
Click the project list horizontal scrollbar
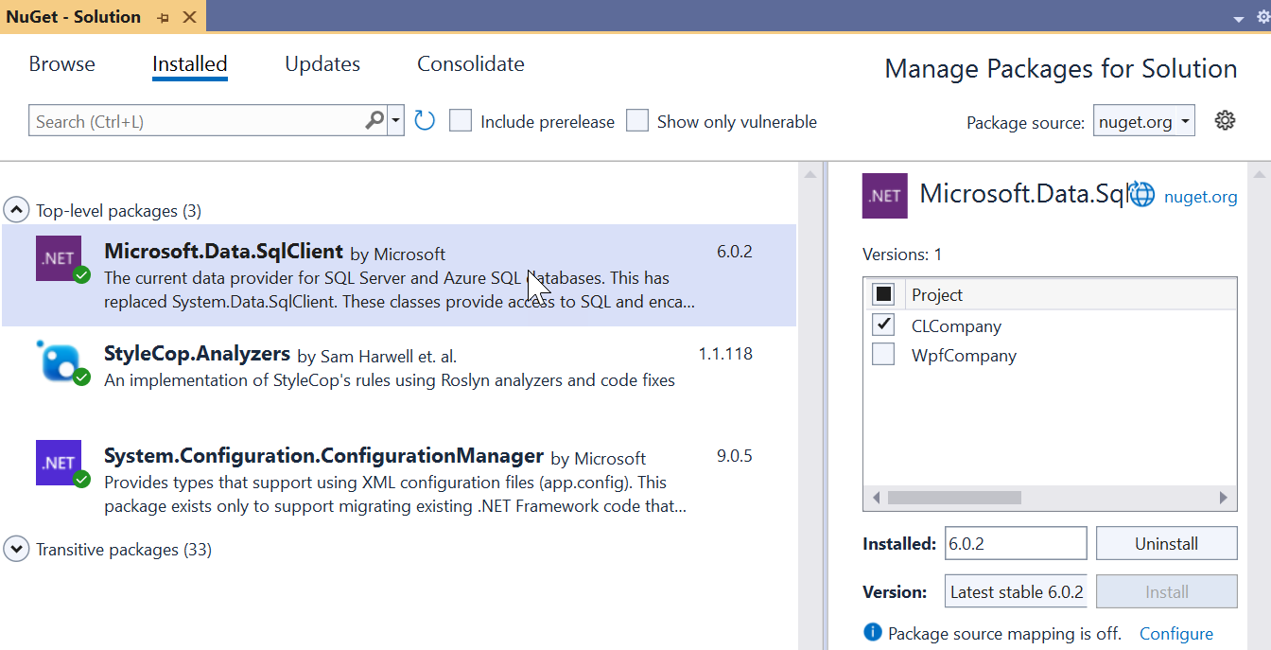pos(955,498)
